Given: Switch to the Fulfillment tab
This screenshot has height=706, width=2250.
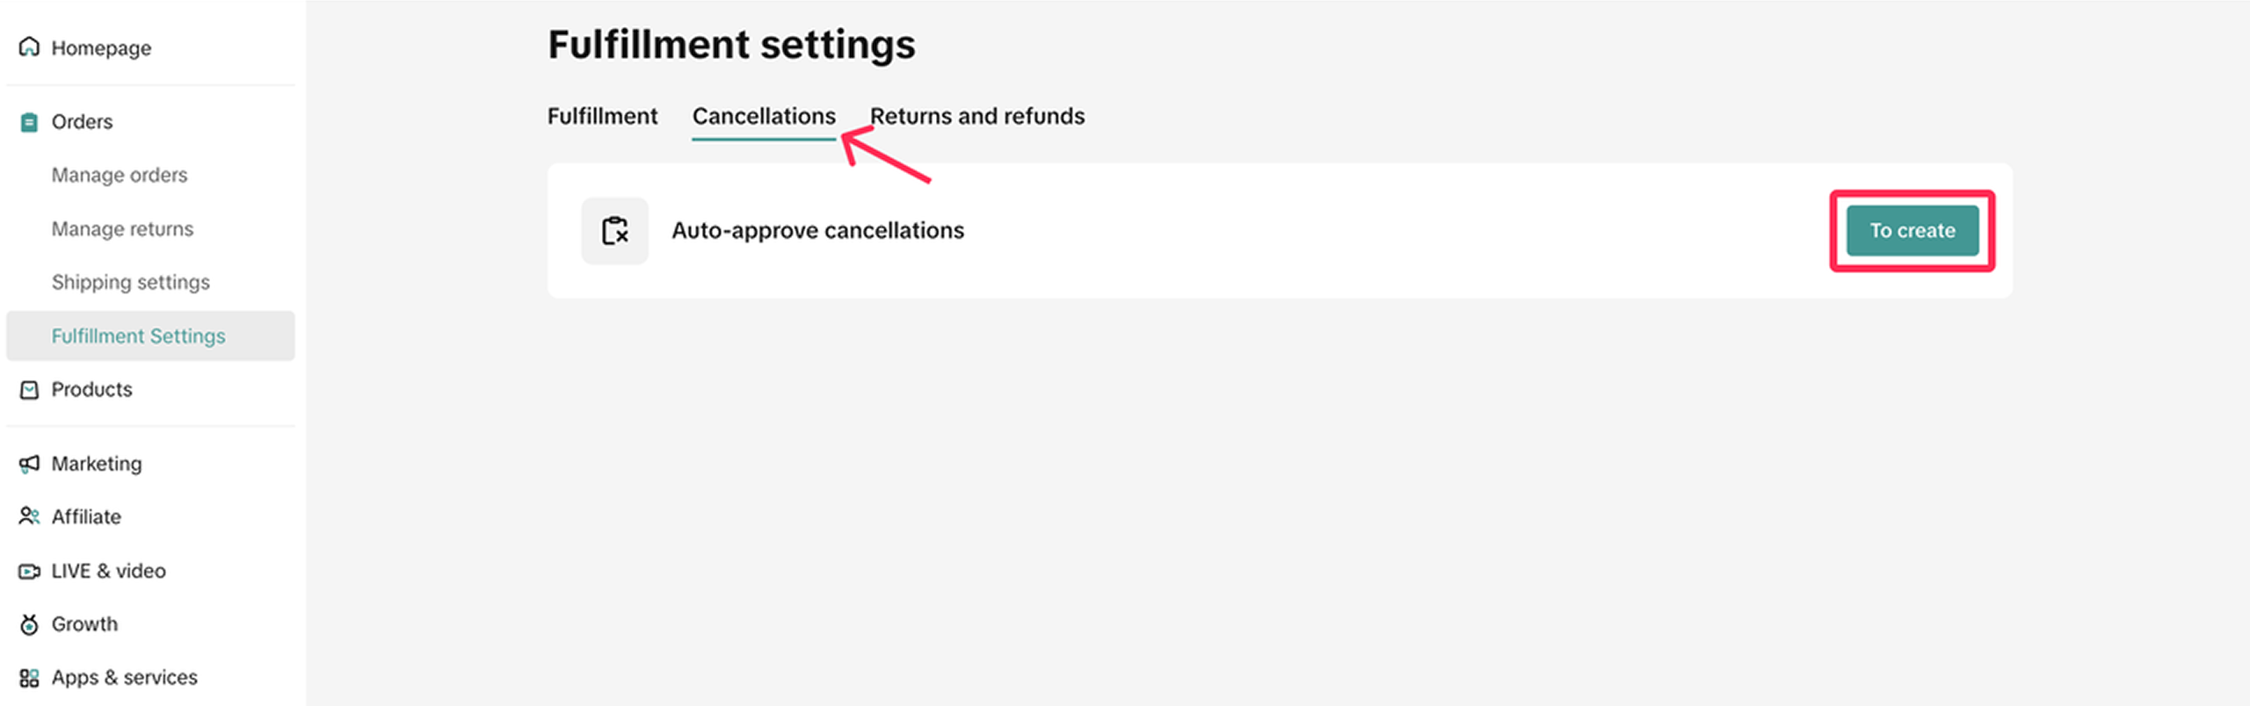Looking at the screenshot, I should 602,117.
